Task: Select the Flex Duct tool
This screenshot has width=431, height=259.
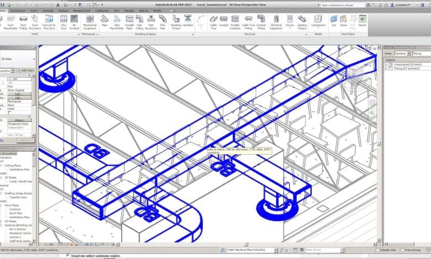Action: (x=64, y=23)
